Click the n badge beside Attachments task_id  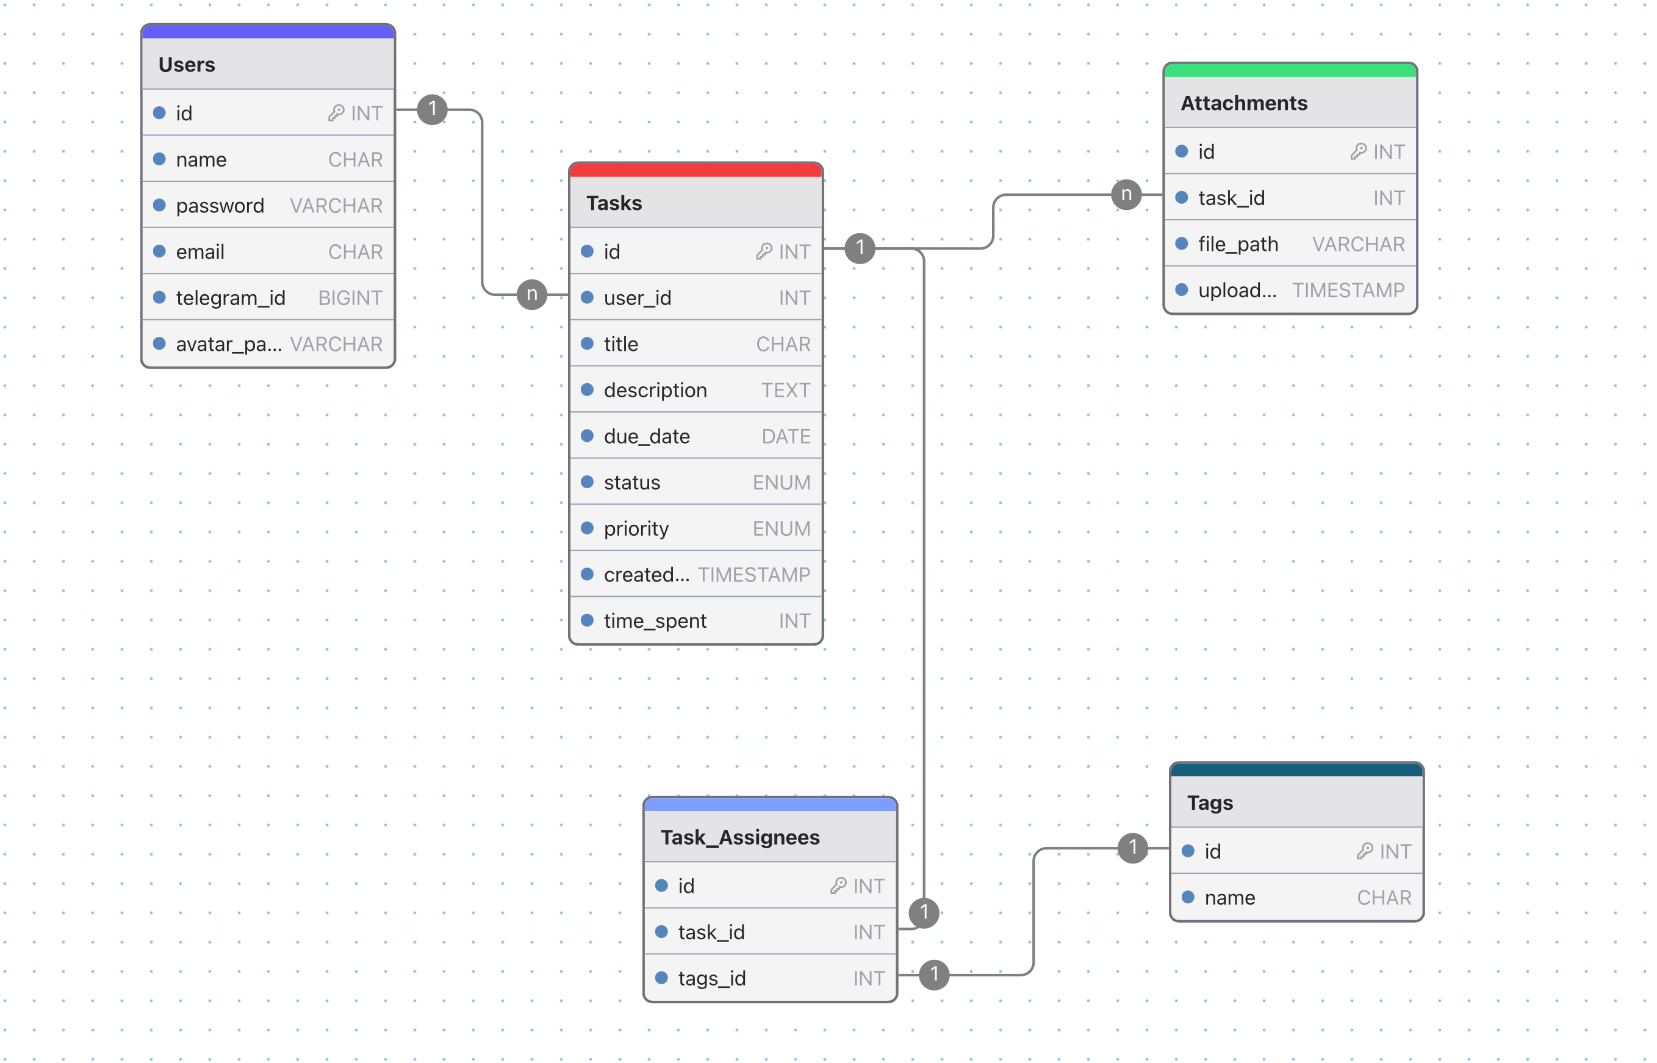coord(1126,195)
